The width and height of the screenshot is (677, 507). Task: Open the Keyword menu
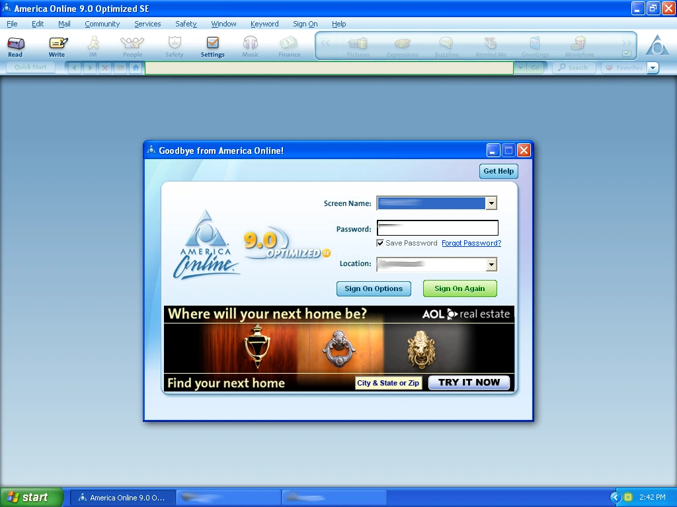(x=264, y=24)
